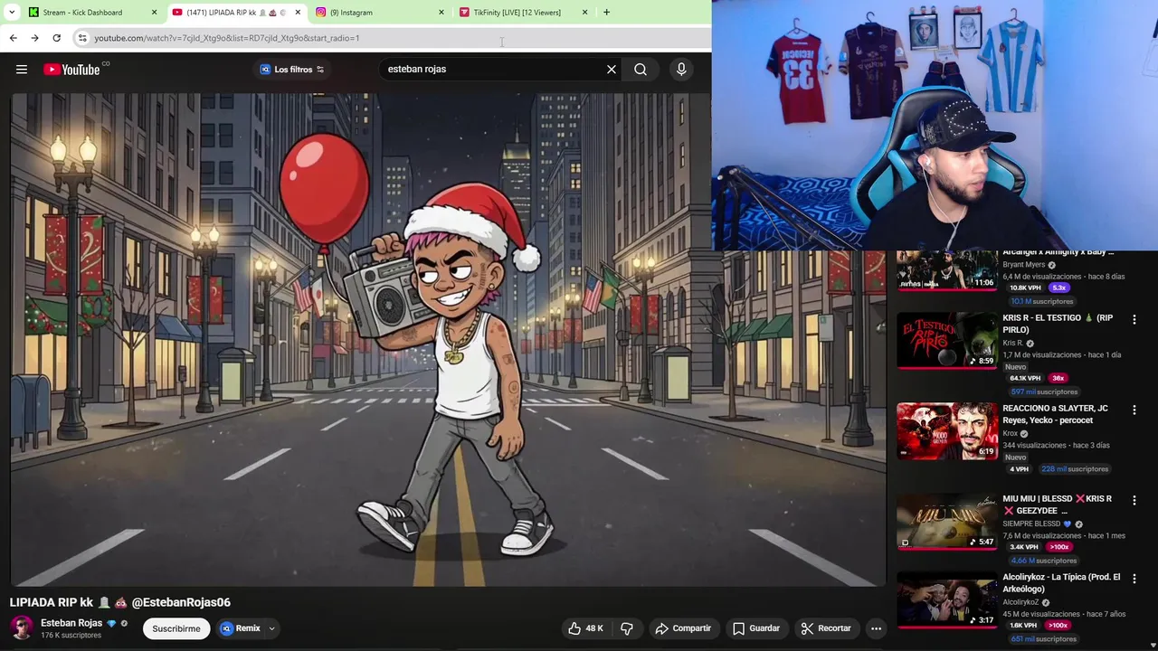
Task: Open KRIS R - EL TESTIGO title link
Action: (x=1058, y=324)
